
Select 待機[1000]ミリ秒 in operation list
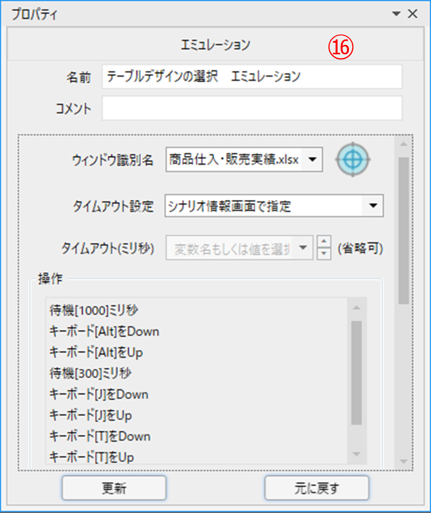pos(94,310)
